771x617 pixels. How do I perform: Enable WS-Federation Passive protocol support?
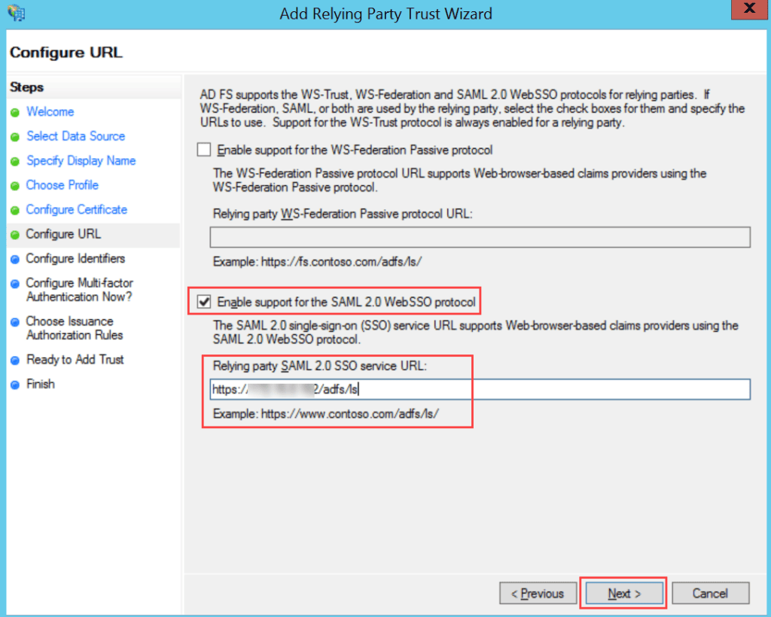click(x=203, y=149)
